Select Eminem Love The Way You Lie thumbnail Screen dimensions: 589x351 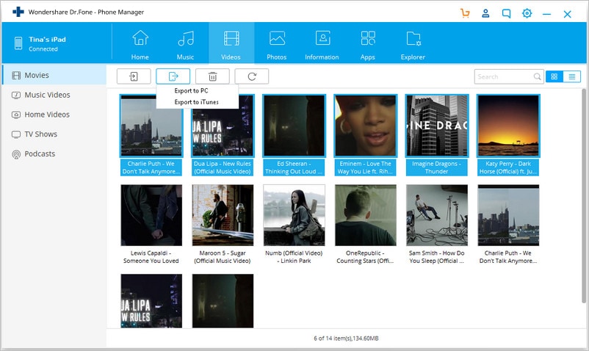pyautogui.click(x=366, y=126)
